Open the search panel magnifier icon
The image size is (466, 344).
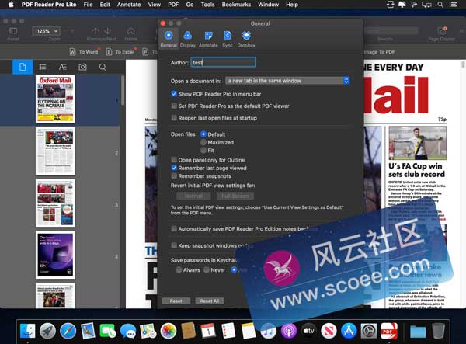coord(103,67)
